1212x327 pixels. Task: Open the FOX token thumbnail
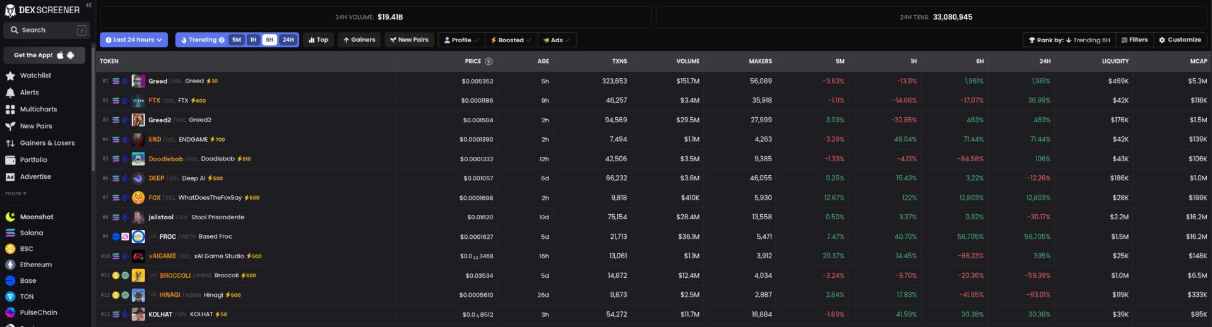point(138,198)
